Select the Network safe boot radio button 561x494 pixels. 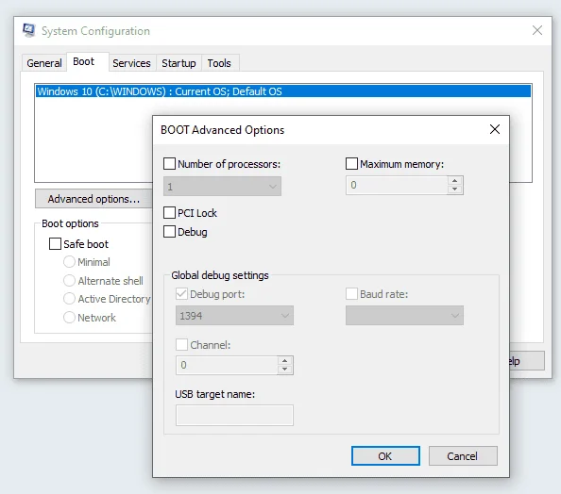[x=69, y=317]
